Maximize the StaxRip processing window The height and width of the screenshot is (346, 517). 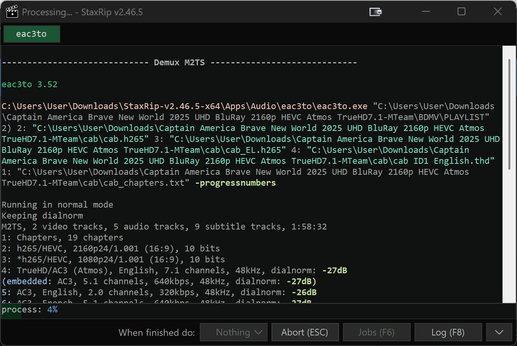[461, 12]
